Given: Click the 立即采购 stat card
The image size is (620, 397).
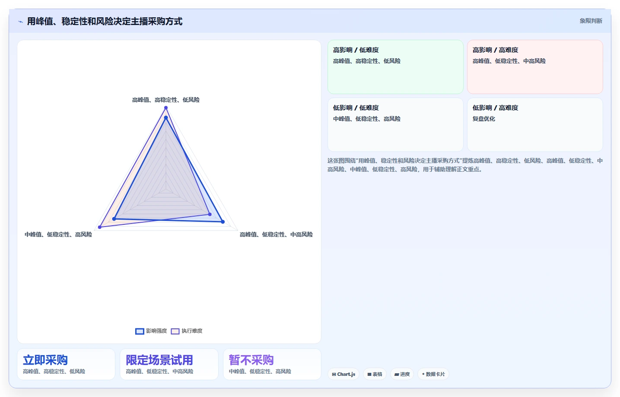Looking at the screenshot, I should (x=66, y=364).
